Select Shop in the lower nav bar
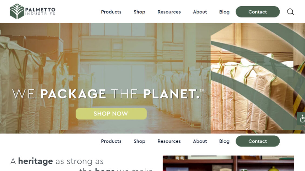305x171 pixels. click(139, 141)
